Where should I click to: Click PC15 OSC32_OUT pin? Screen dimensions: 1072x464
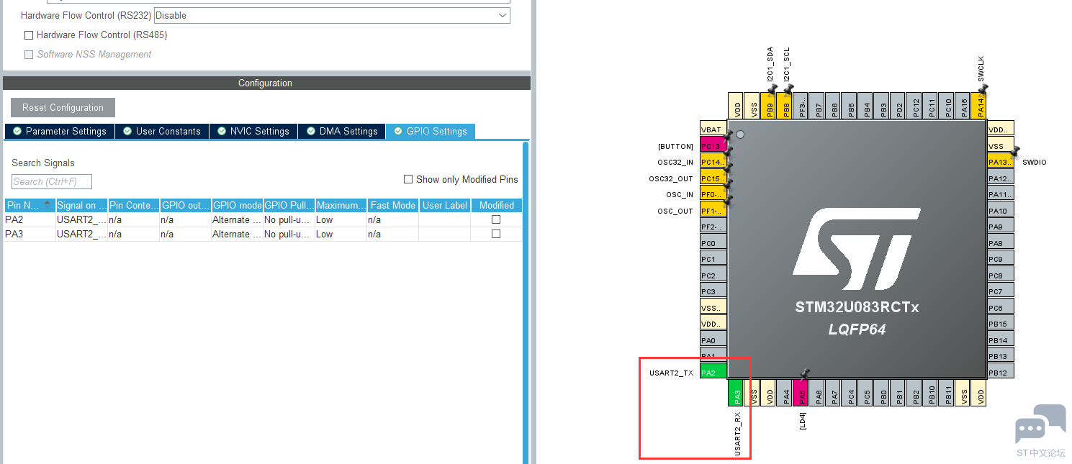click(x=713, y=178)
